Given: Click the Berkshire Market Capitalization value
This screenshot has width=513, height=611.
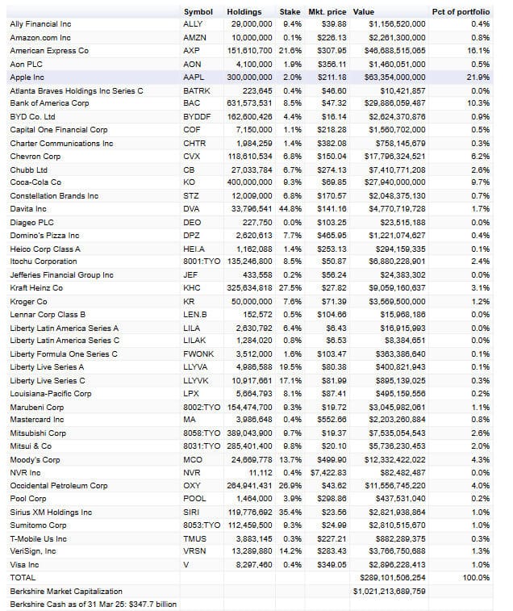Looking at the screenshot, I should [389, 592].
